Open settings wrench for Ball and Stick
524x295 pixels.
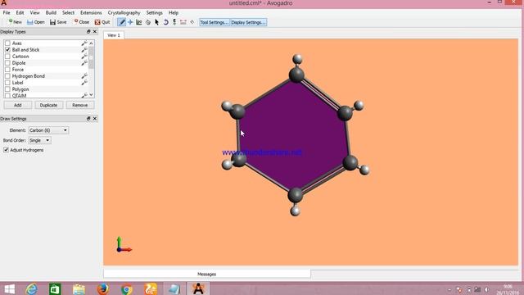[84, 50]
